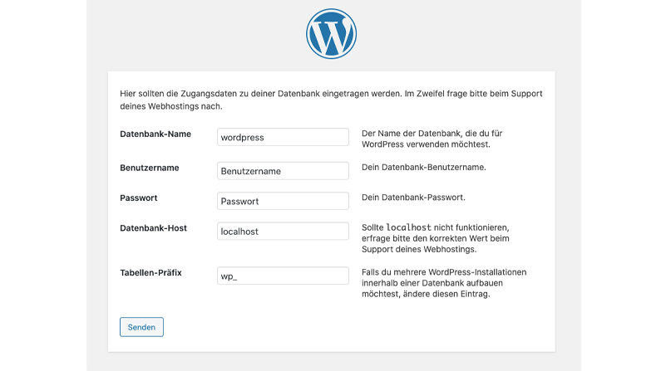Viewport: 661px width, 371px height.
Task: Click the Tabellen-Präfix label
Action: click(x=150, y=273)
